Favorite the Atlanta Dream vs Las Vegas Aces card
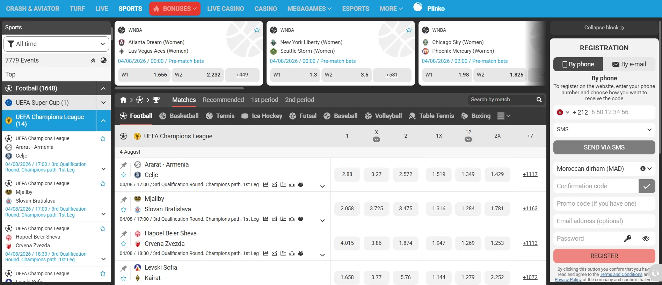 point(257,30)
